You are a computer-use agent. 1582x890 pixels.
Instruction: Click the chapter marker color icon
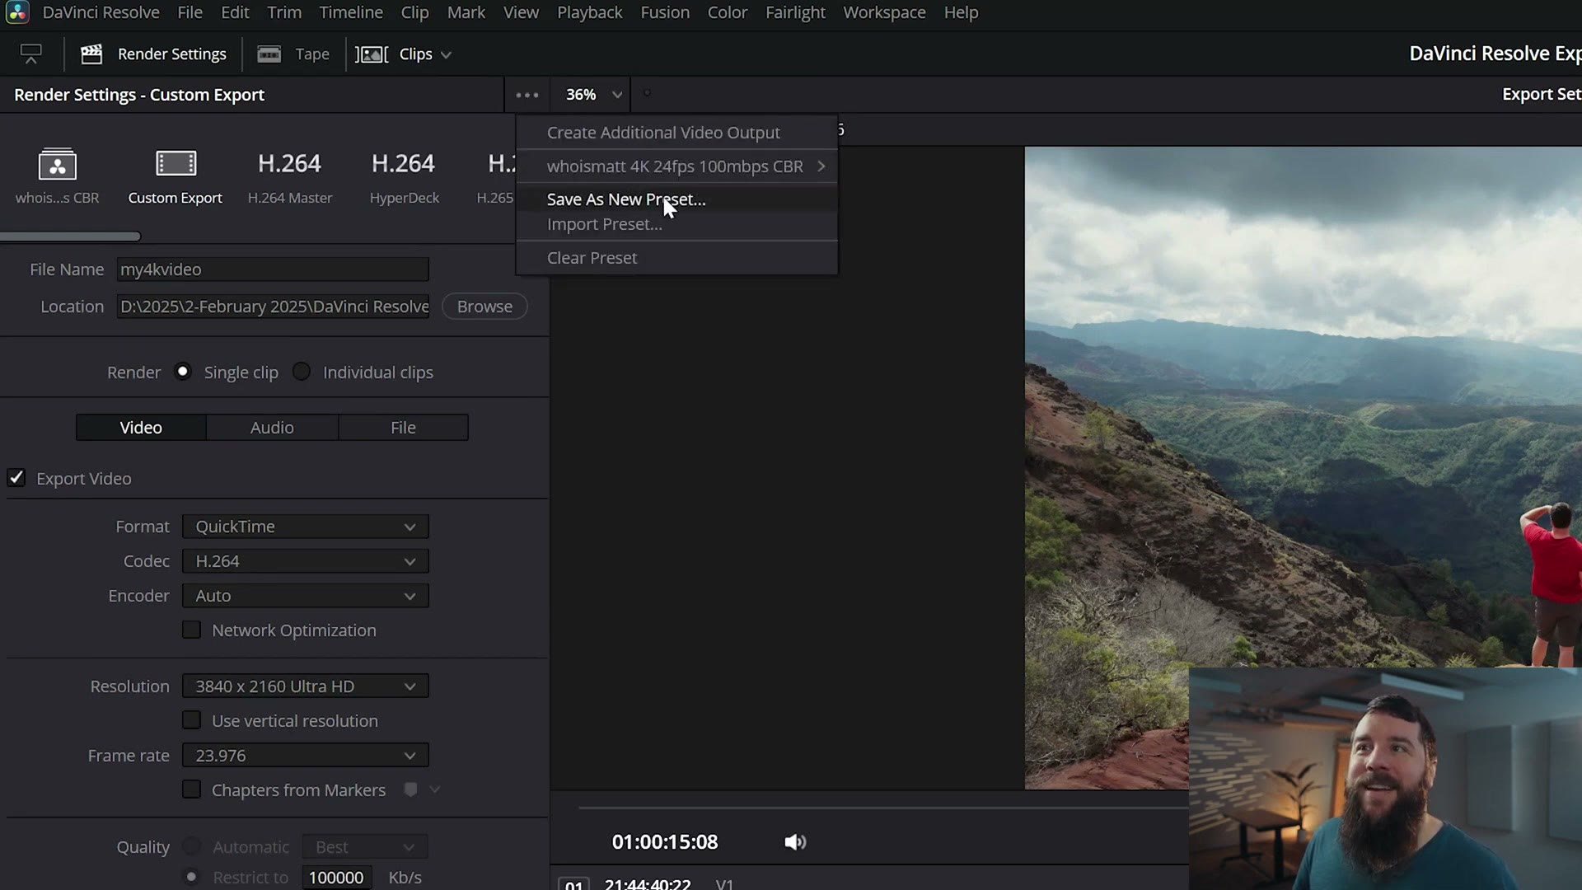click(x=410, y=789)
